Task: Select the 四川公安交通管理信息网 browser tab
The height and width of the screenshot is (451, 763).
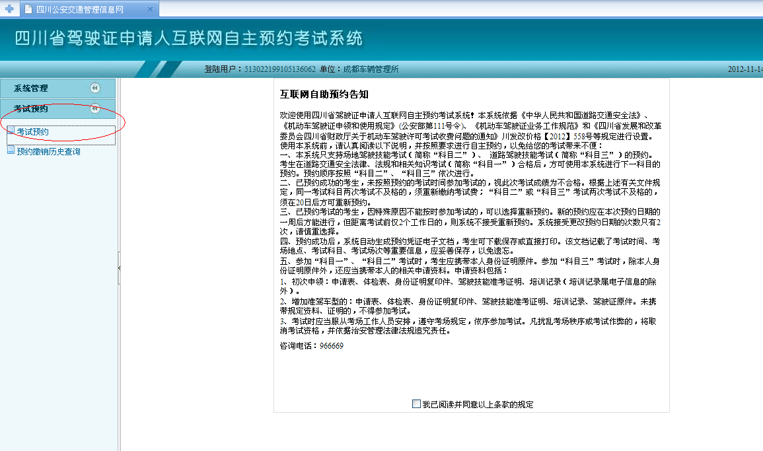Action: point(89,9)
